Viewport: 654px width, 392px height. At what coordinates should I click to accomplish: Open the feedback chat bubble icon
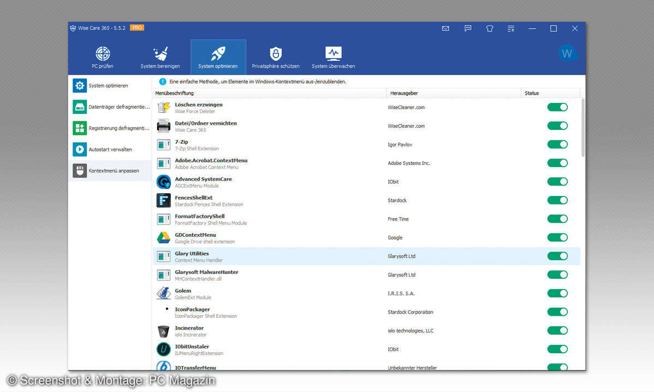pos(468,28)
